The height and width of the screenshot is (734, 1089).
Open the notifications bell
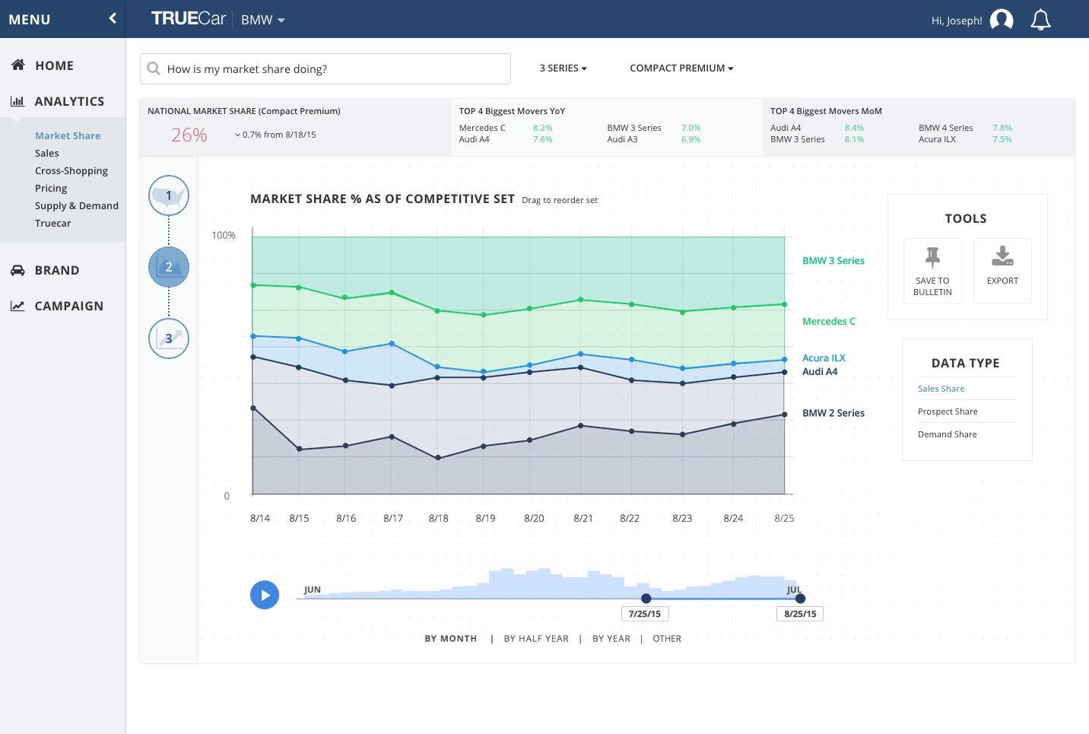click(1040, 20)
